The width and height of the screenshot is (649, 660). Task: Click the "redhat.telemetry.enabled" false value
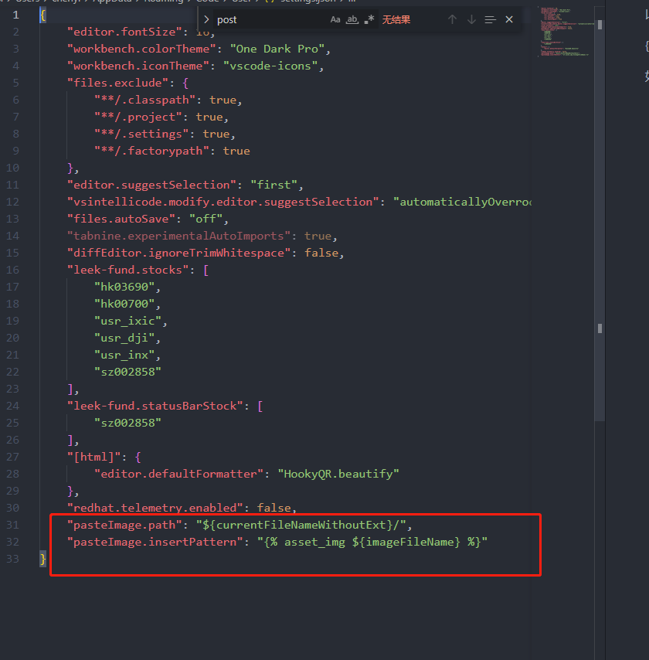pyautogui.click(x=275, y=508)
